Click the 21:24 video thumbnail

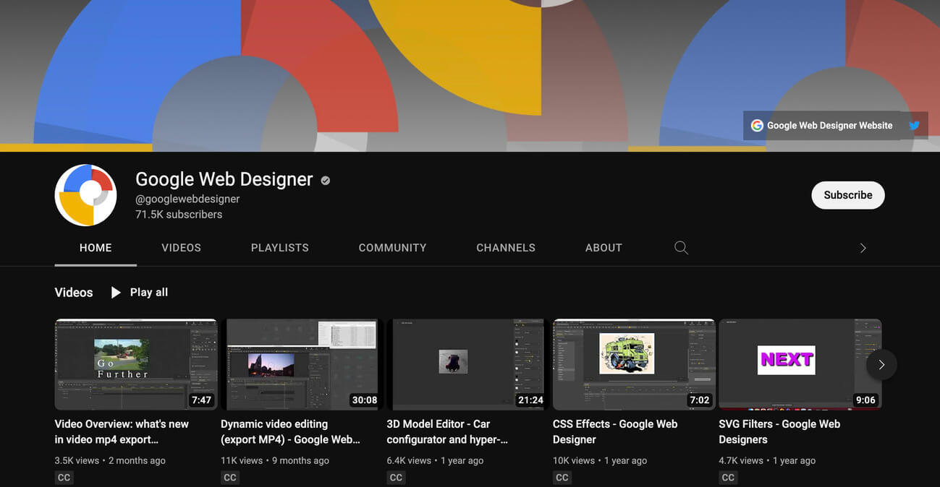coord(467,365)
